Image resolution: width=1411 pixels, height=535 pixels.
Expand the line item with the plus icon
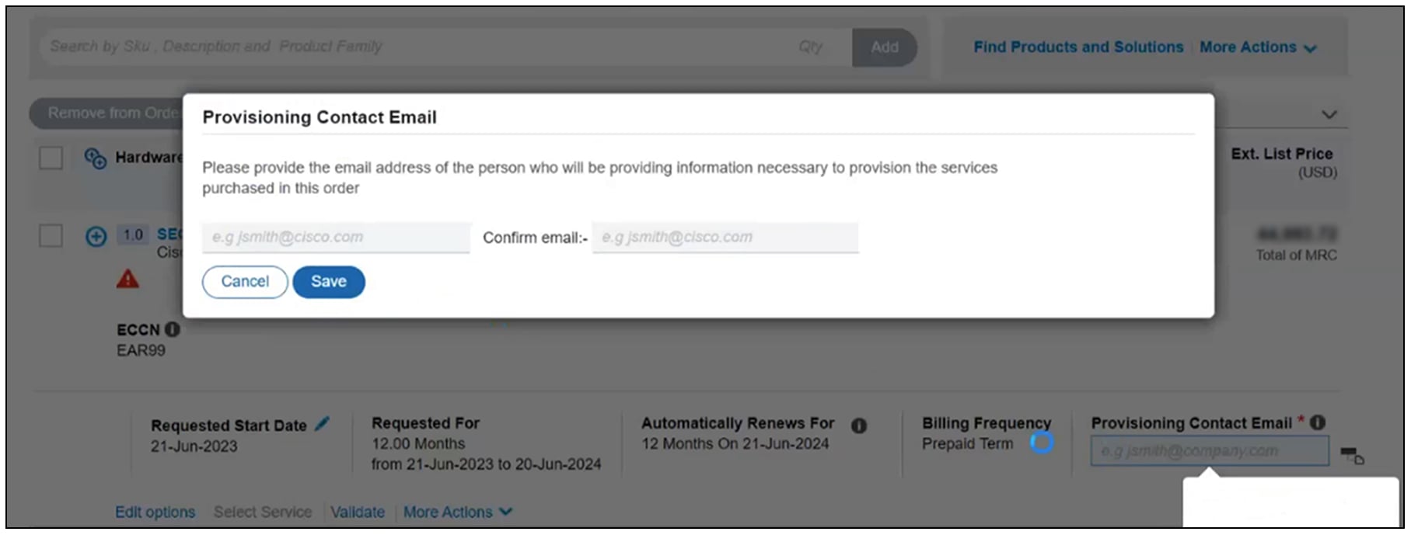click(96, 237)
